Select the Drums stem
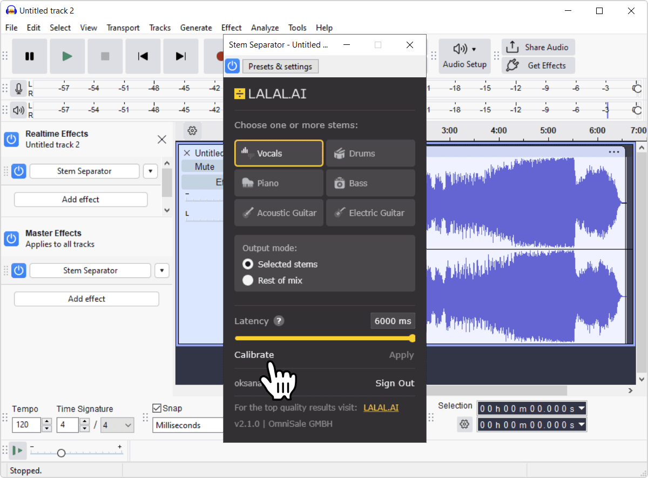The width and height of the screenshot is (648, 478). tap(370, 154)
